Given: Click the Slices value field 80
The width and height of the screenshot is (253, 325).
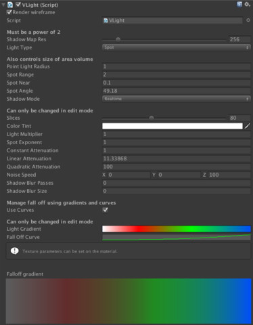Looking at the screenshot, I should coord(239,118).
